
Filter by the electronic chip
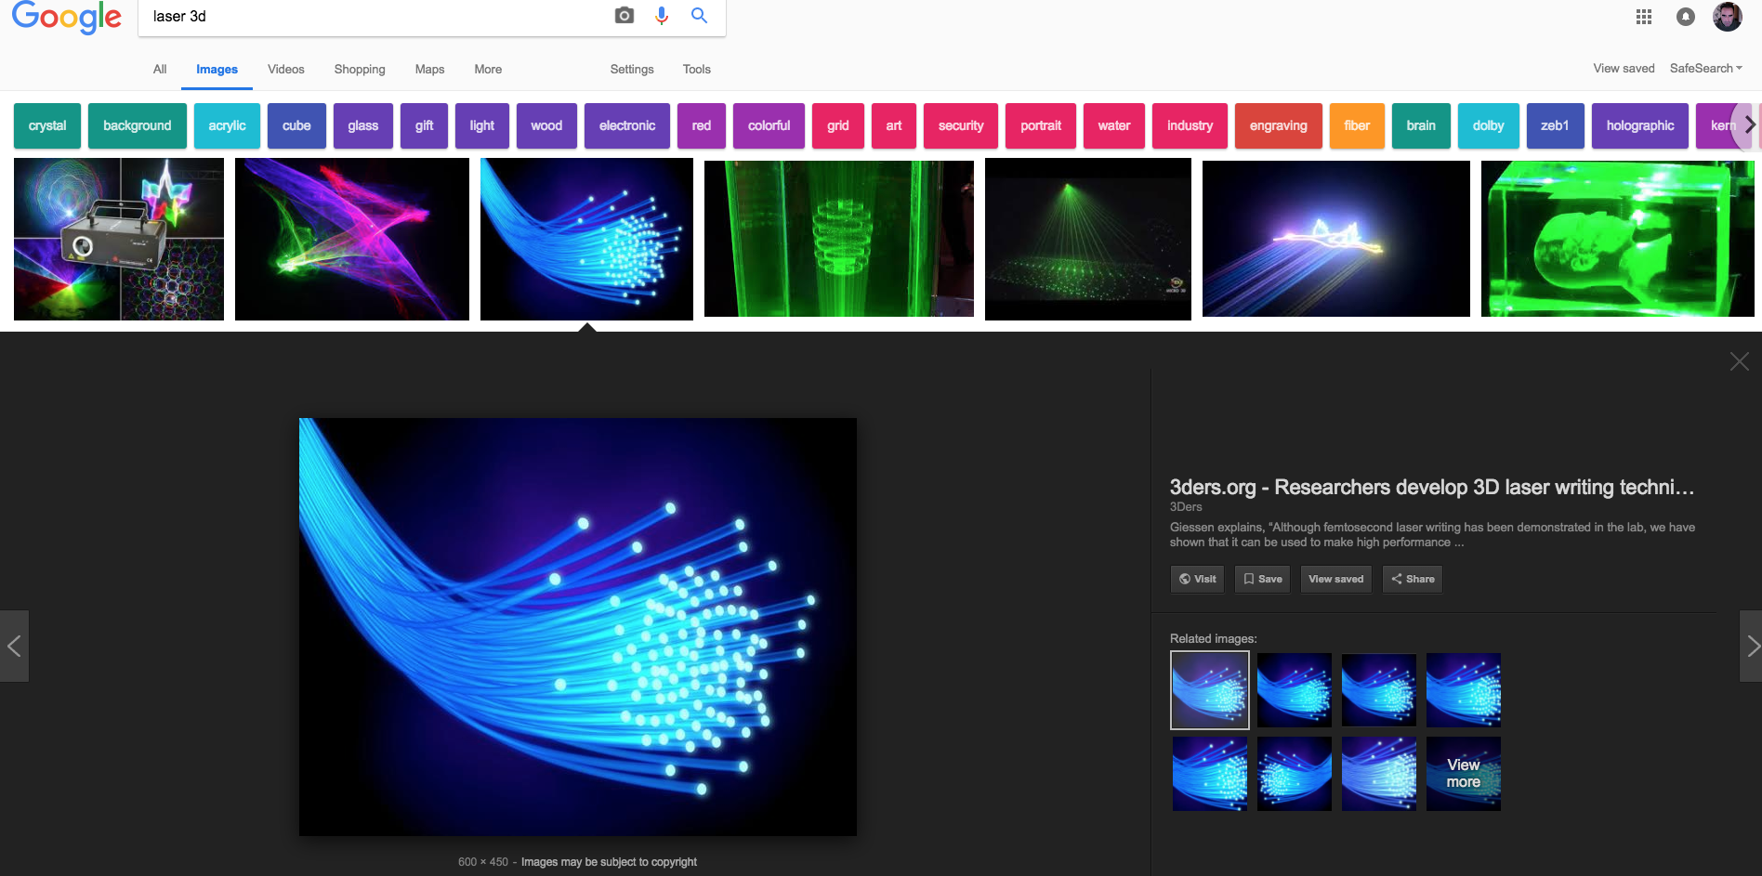pos(627,125)
